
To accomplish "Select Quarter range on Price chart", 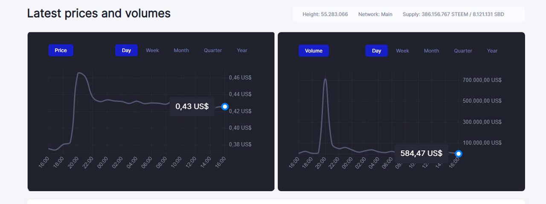I will (213, 50).
